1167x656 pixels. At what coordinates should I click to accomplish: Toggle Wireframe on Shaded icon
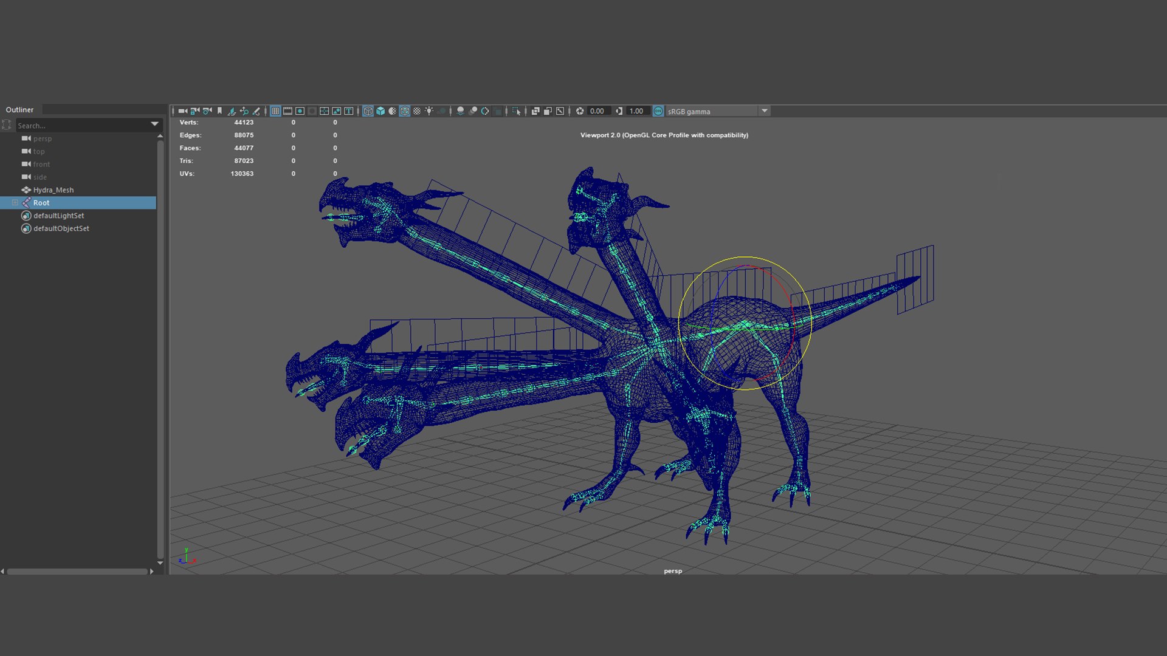pyautogui.click(x=404, y=111)
